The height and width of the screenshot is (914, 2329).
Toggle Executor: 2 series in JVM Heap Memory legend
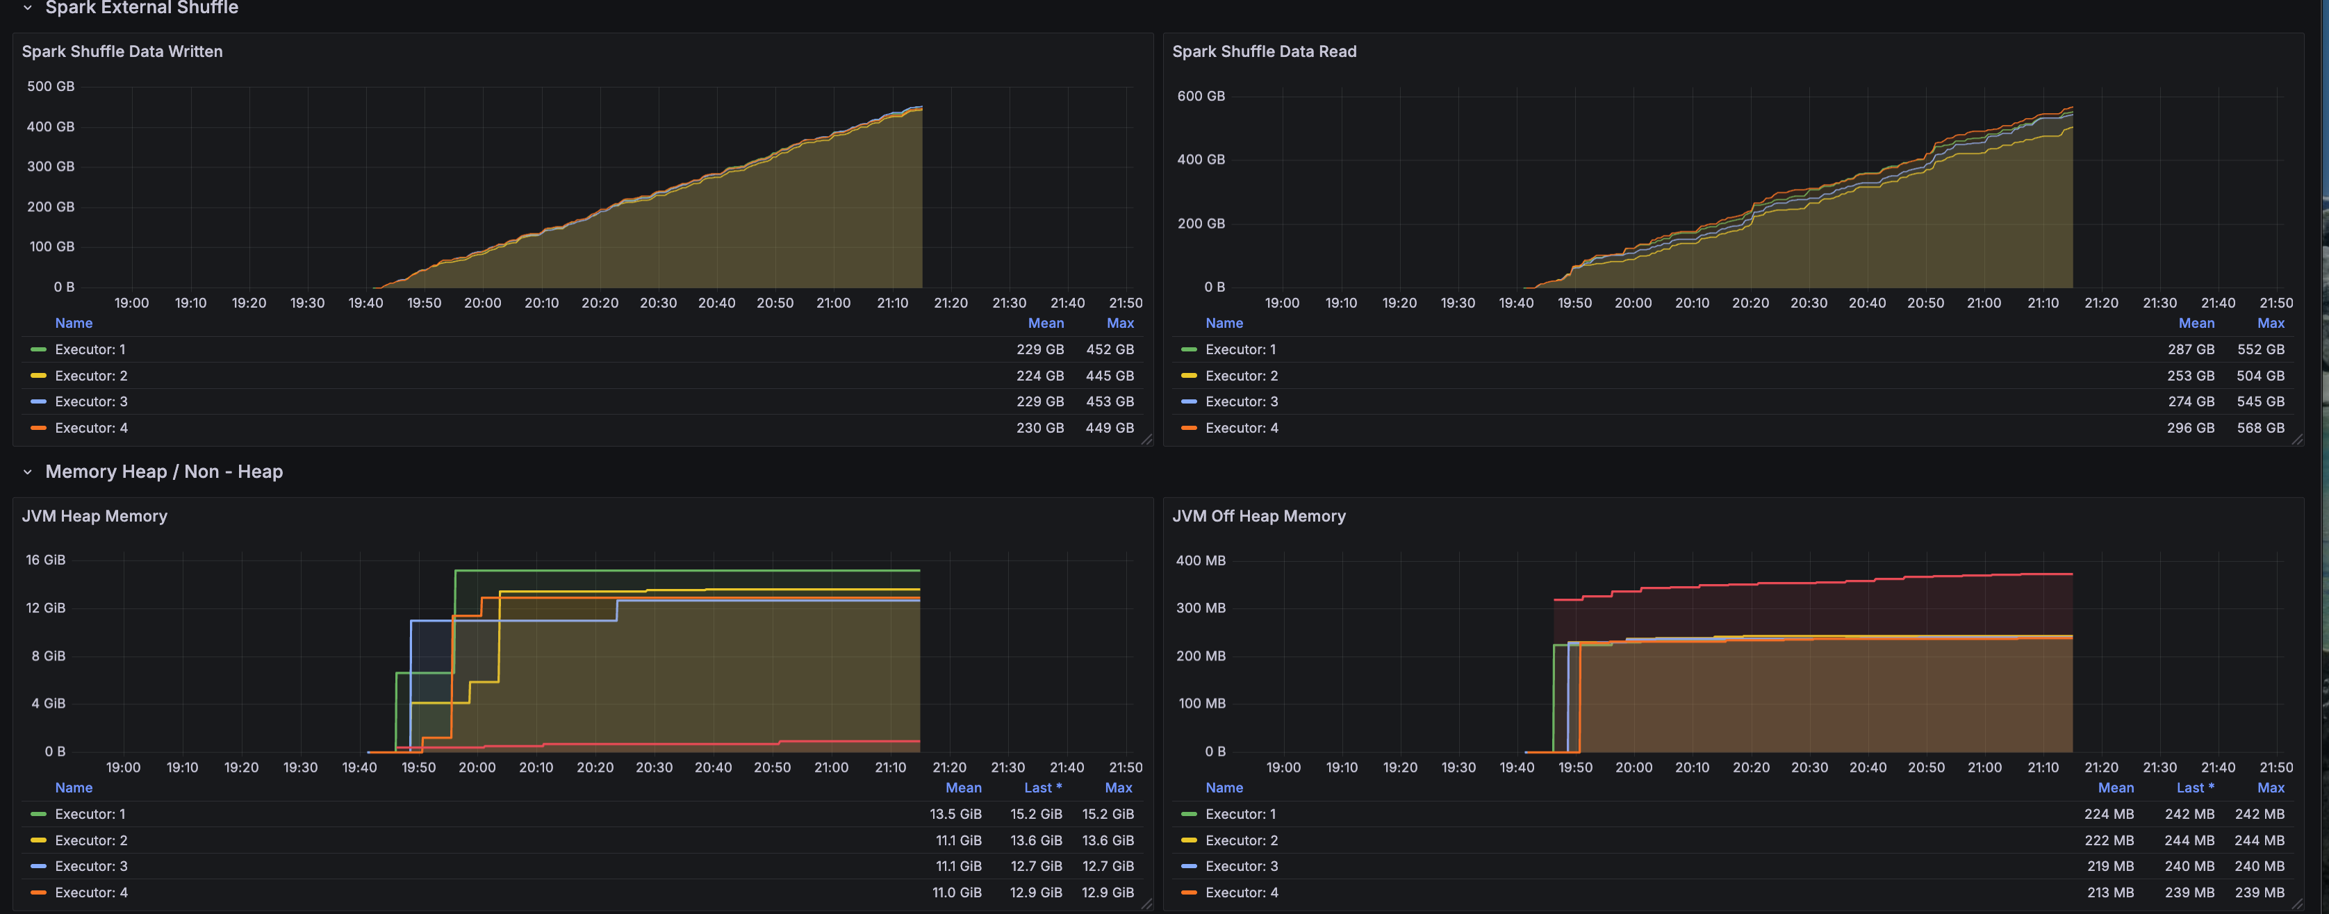point(91,840)
